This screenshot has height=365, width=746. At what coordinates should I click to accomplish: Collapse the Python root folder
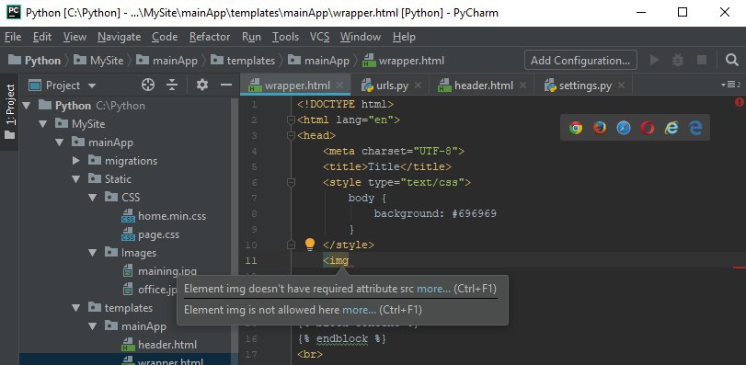click(27, 105)
